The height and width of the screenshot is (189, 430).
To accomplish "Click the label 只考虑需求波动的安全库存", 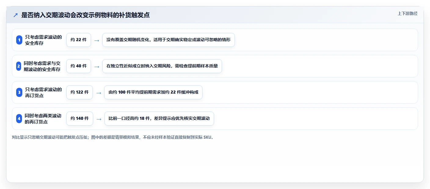I will tap(43, 40).
